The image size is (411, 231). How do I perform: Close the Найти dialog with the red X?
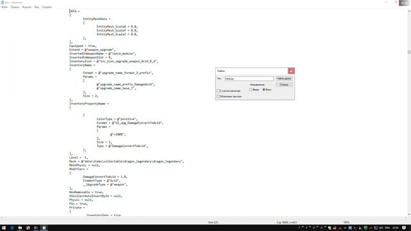[x=291, y=71]
